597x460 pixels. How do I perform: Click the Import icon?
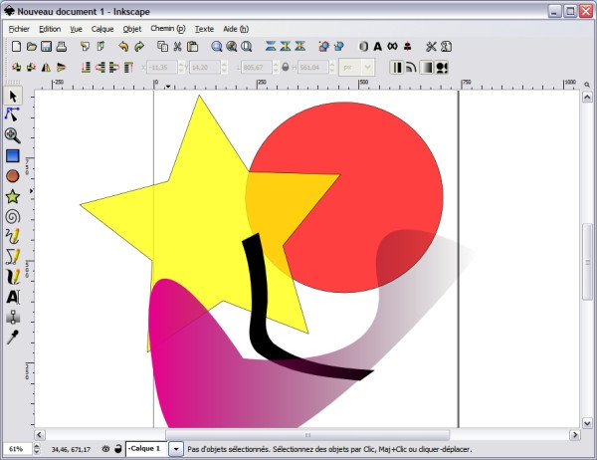tap(85, 47)
